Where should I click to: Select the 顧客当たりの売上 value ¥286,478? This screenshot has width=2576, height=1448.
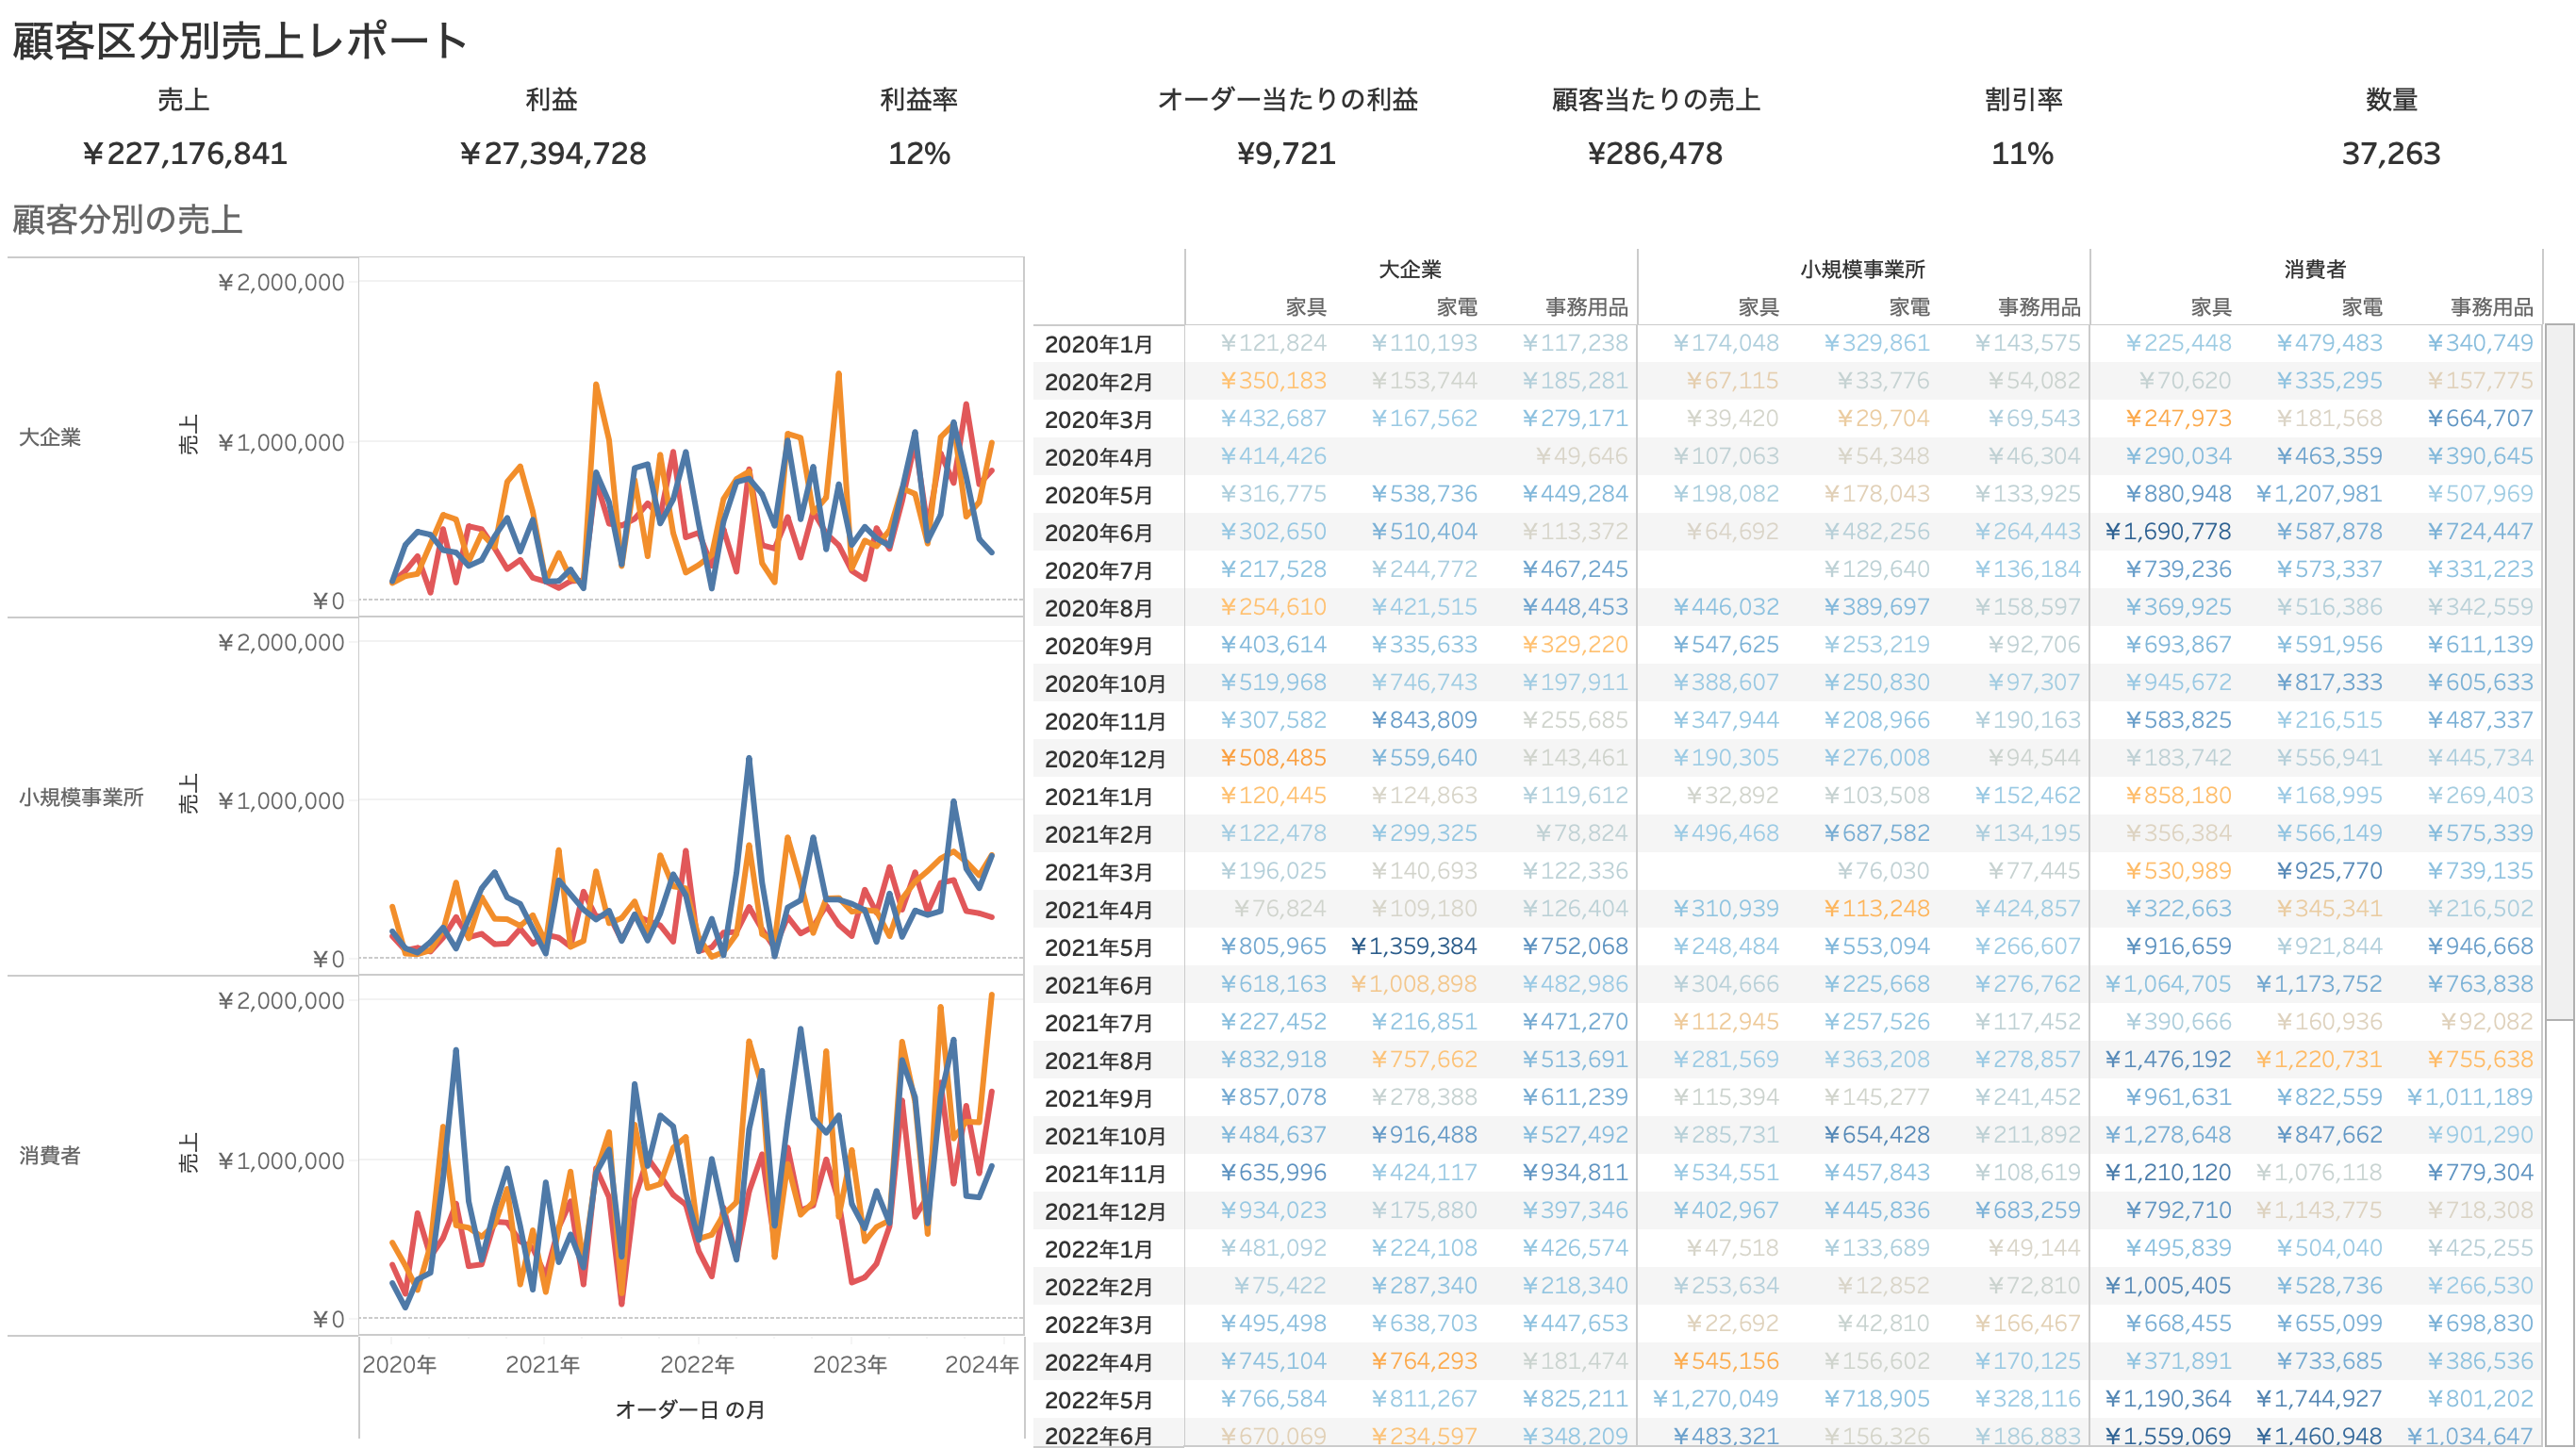point(1655,153)
